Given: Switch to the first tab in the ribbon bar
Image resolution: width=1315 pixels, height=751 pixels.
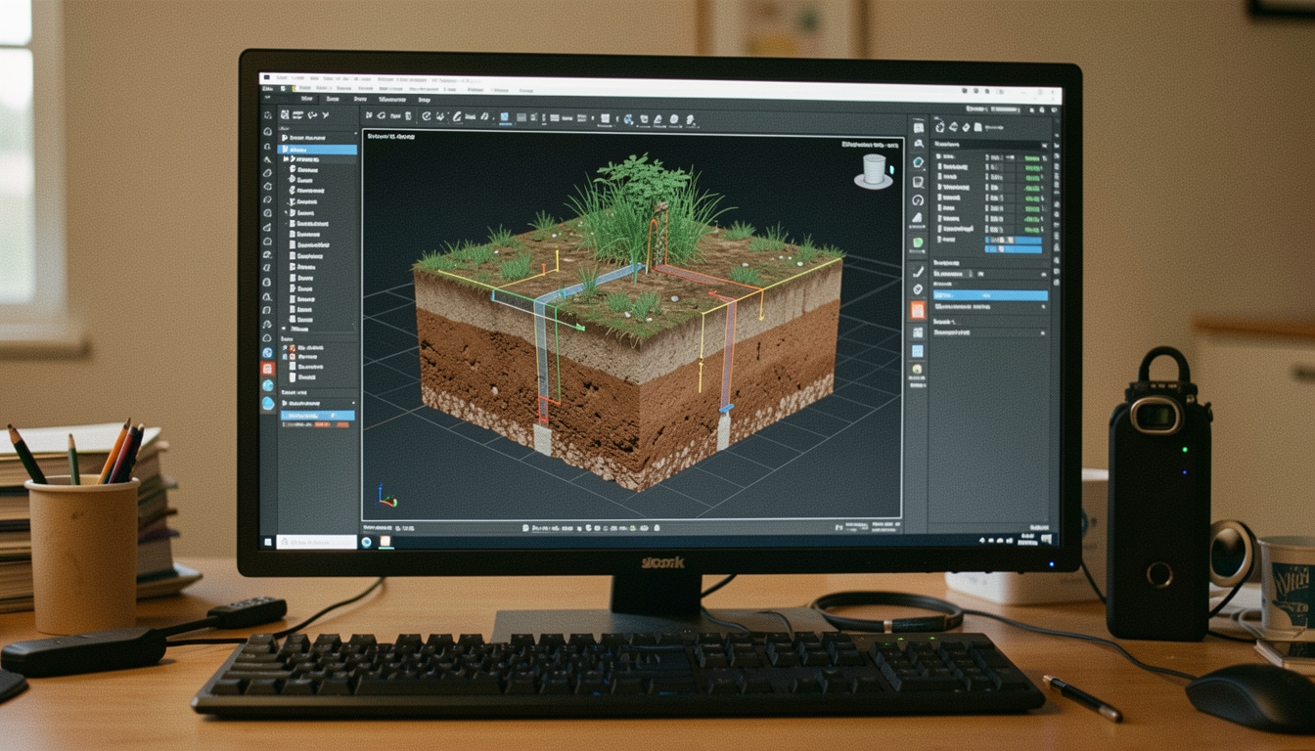Looking at the screenshot, I should click(306, 99).
